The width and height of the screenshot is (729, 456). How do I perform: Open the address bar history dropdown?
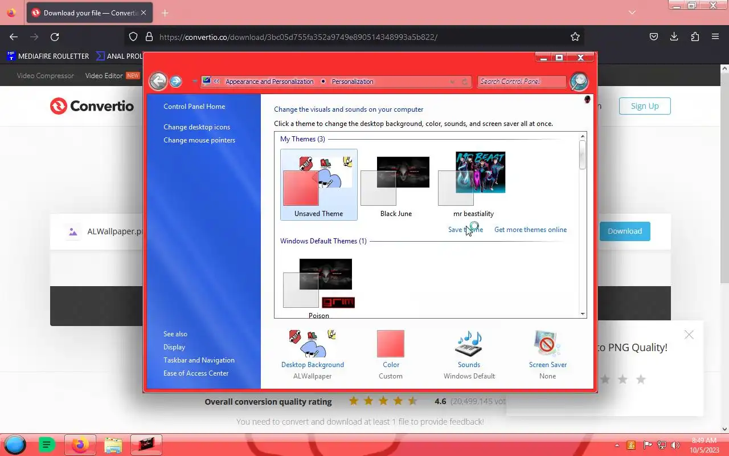[453, 82]
